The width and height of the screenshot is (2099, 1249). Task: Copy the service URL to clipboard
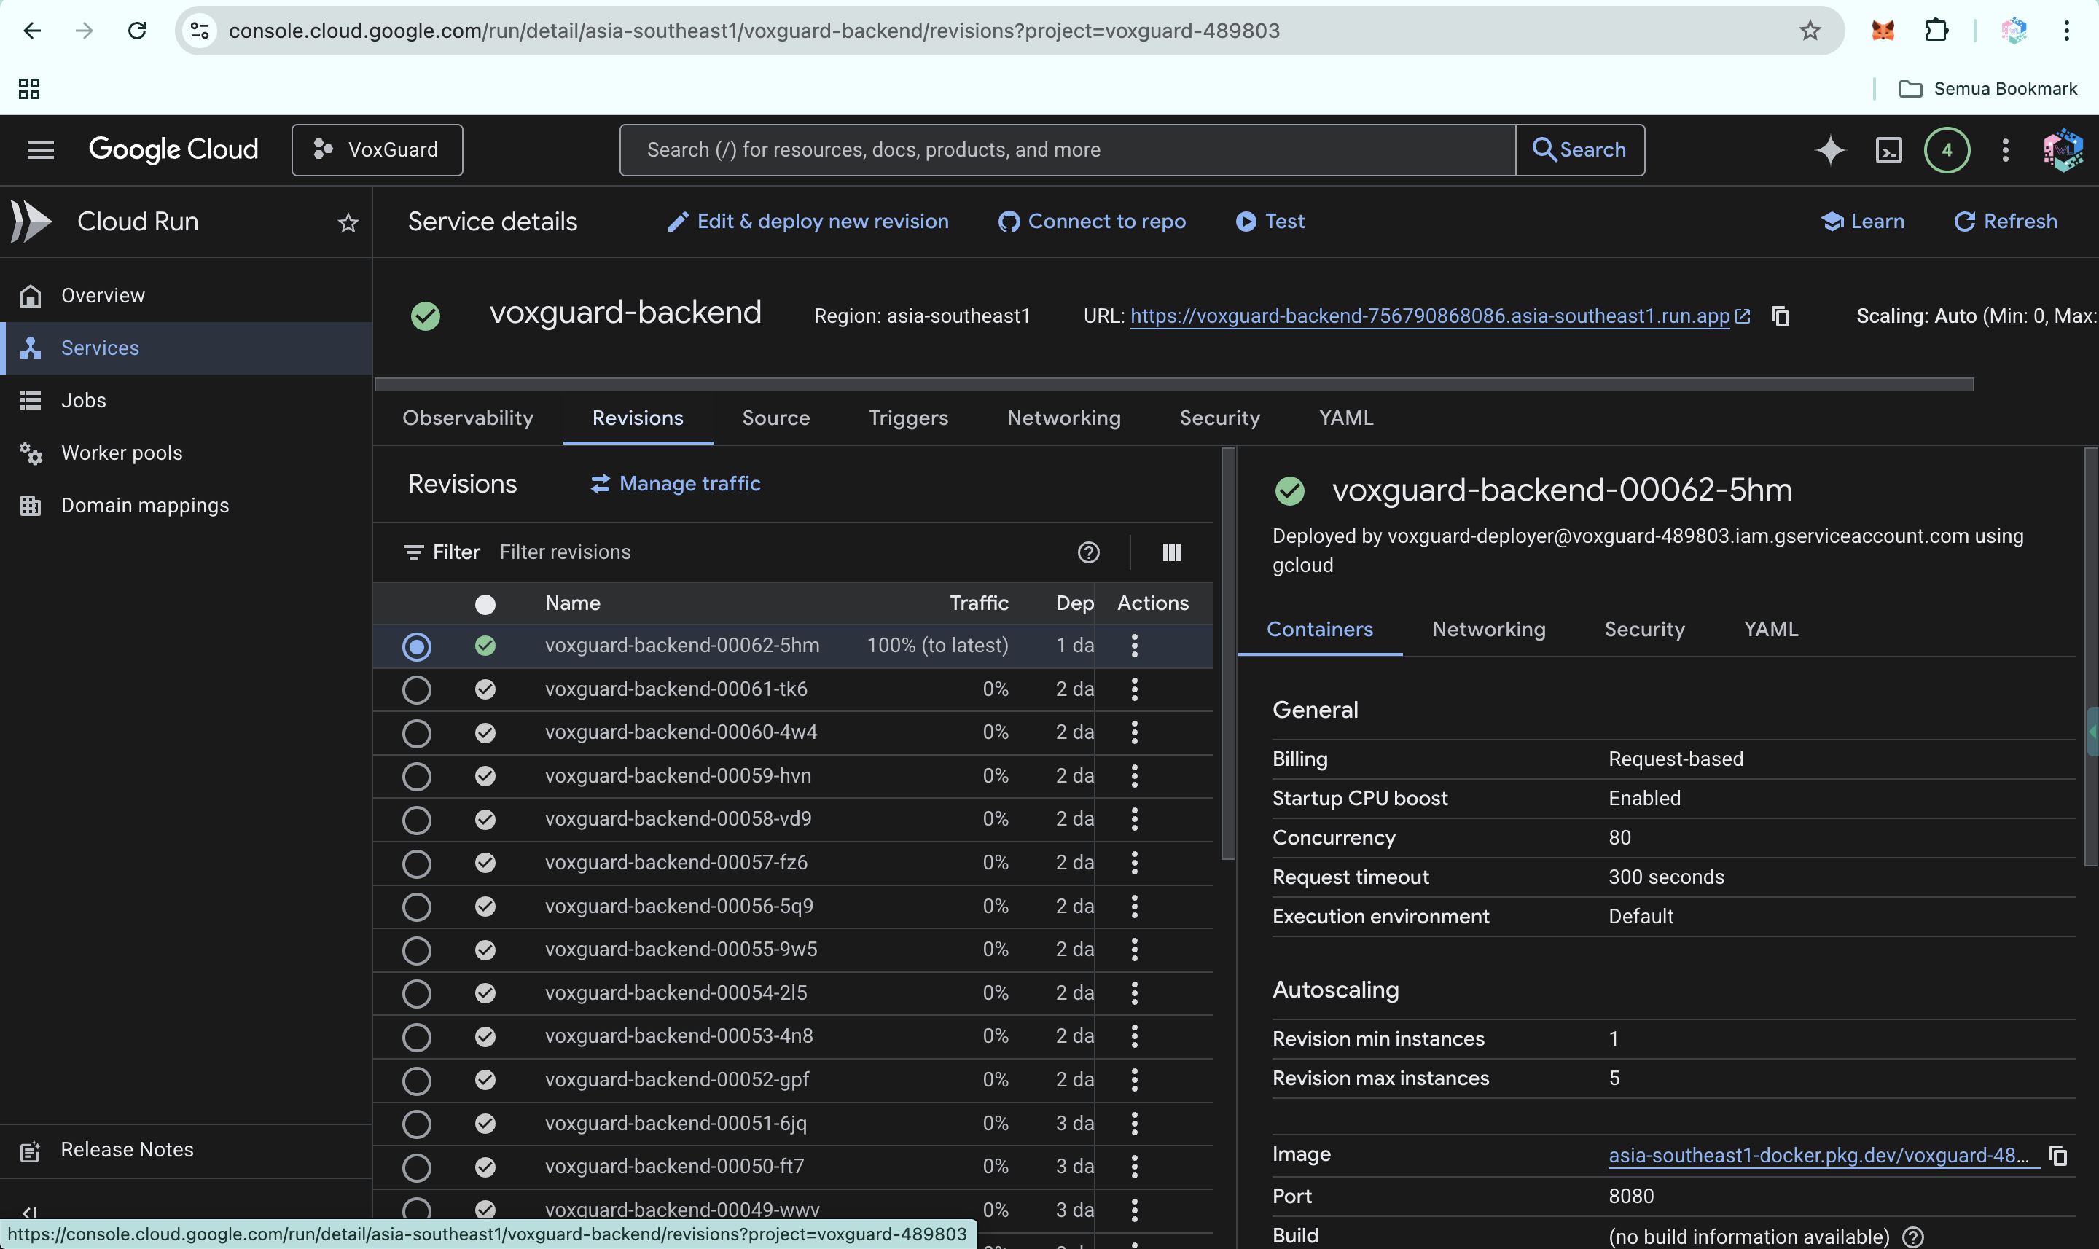1780,316
